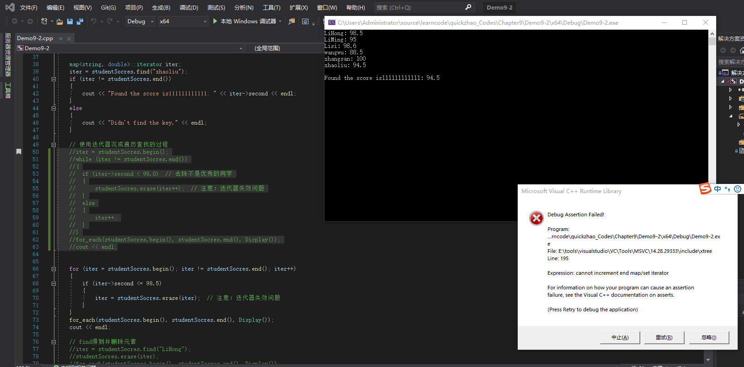
Task: Click the toolbar icon right of find in files
Action: 305,21
